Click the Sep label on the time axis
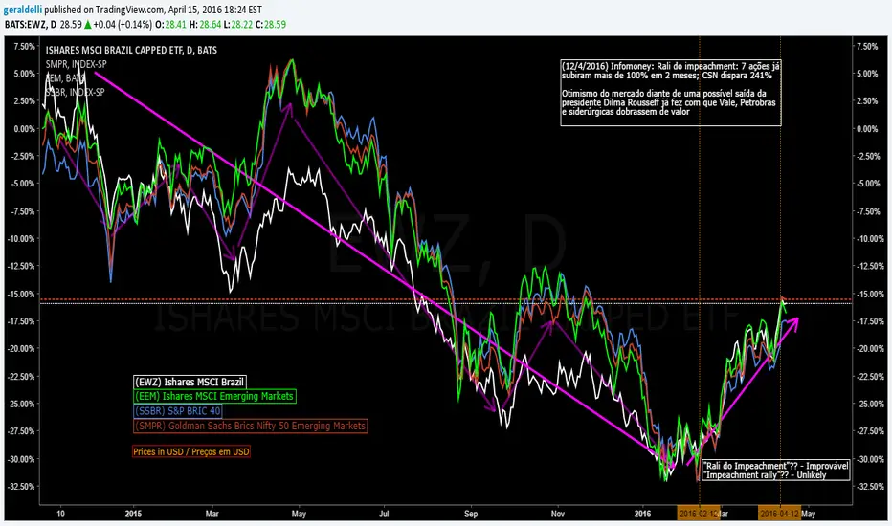The image size is (892, 526). tap(471, 514)
